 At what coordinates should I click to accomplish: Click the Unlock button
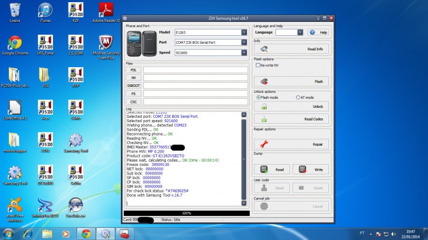(291, 107)
